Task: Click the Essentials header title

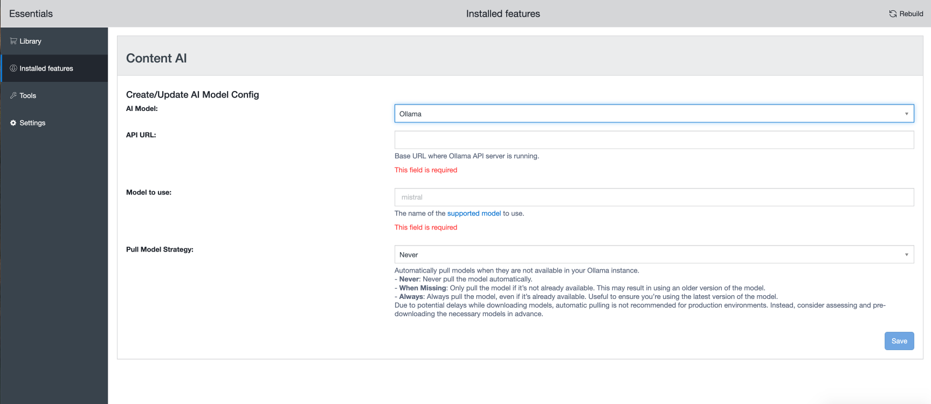Action: [31, 14]
